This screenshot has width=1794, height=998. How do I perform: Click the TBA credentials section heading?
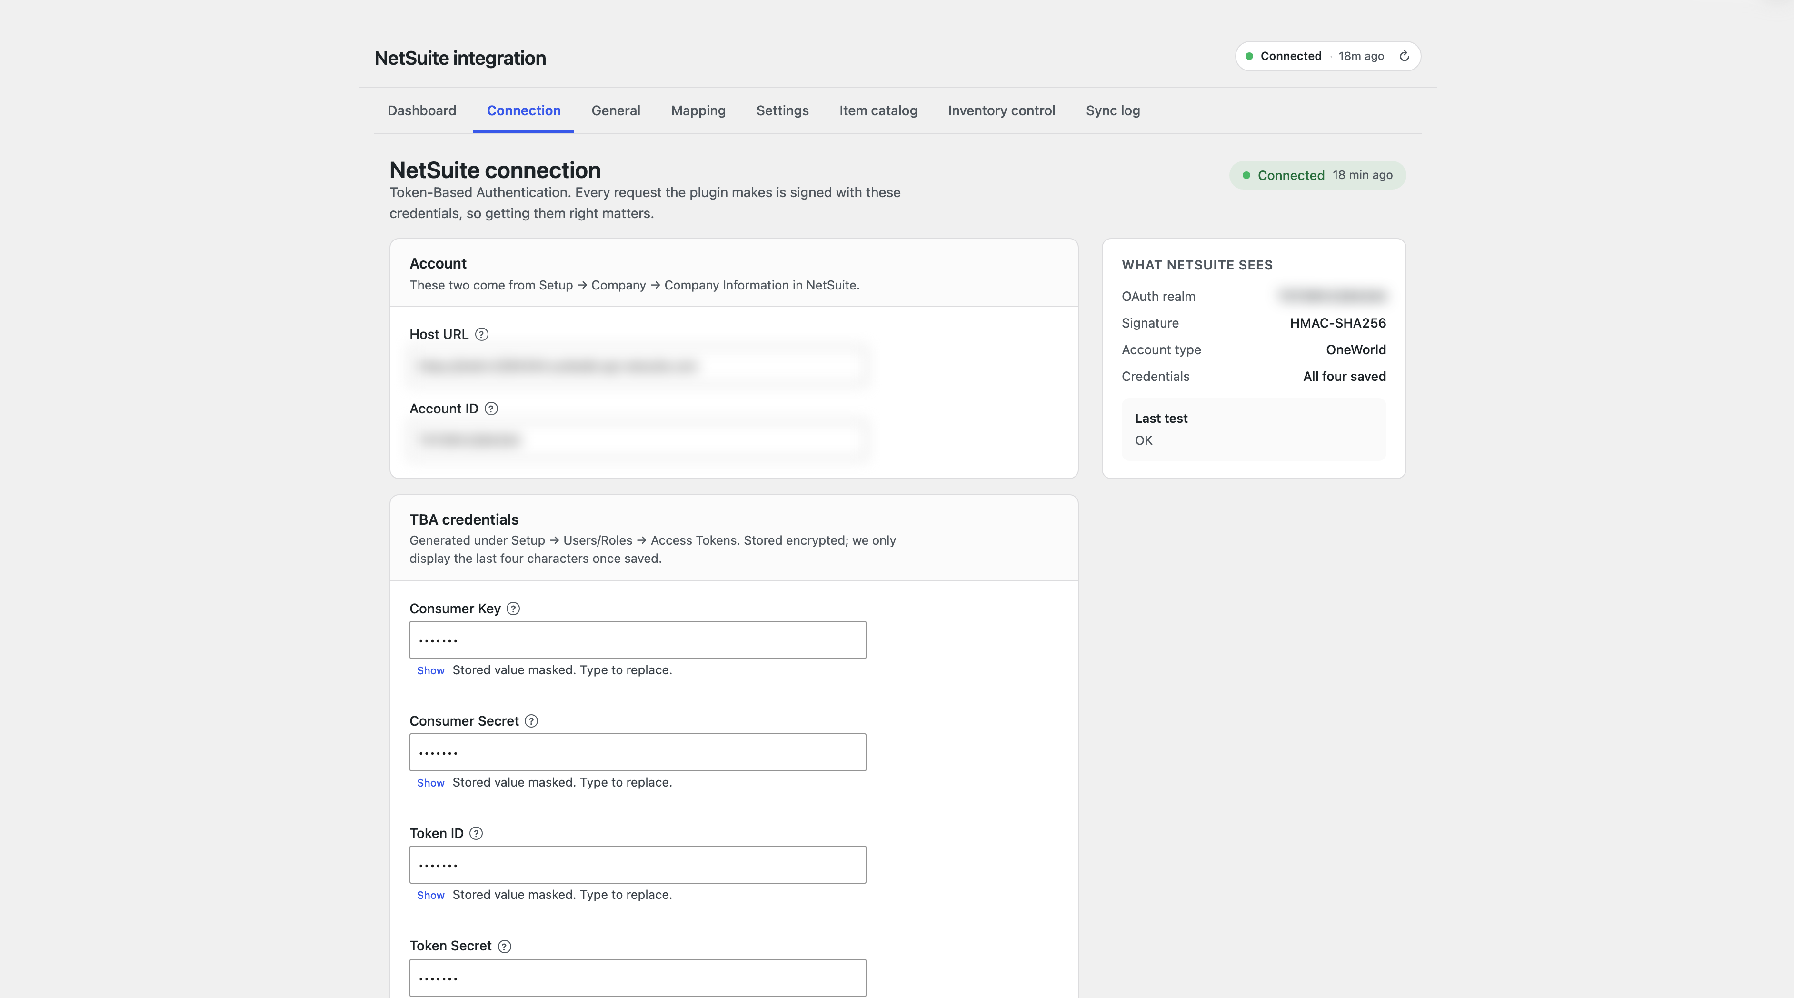coord(464,519)
